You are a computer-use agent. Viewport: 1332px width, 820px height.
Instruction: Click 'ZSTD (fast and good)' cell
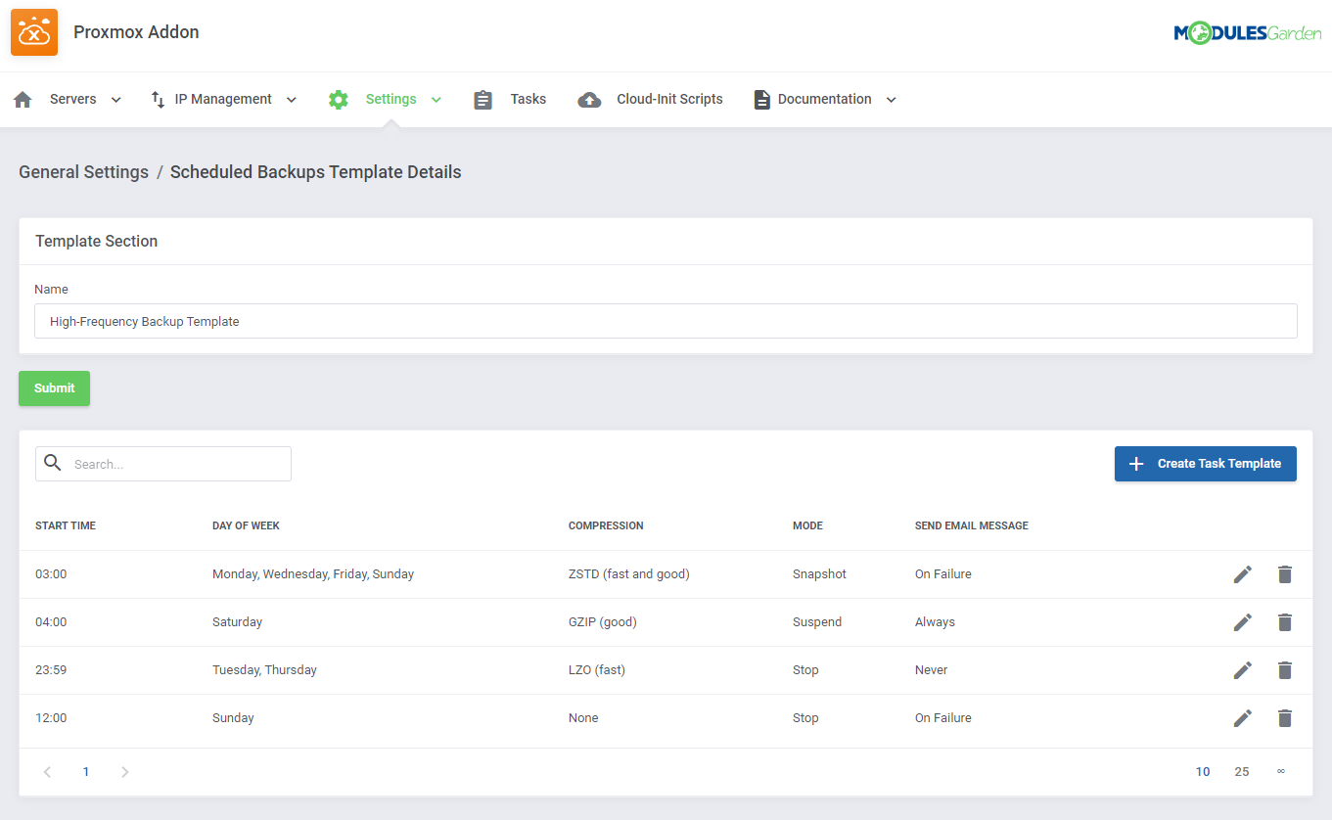[x=629, y=574]
